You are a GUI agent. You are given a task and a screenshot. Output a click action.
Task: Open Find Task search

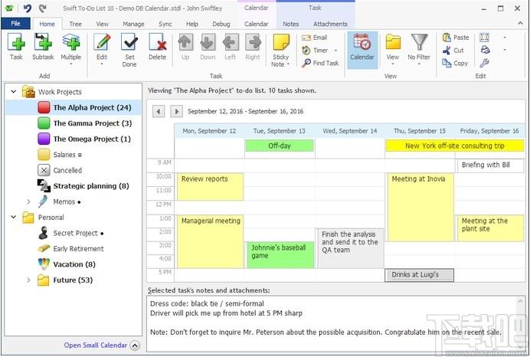(x=320, y=63)
